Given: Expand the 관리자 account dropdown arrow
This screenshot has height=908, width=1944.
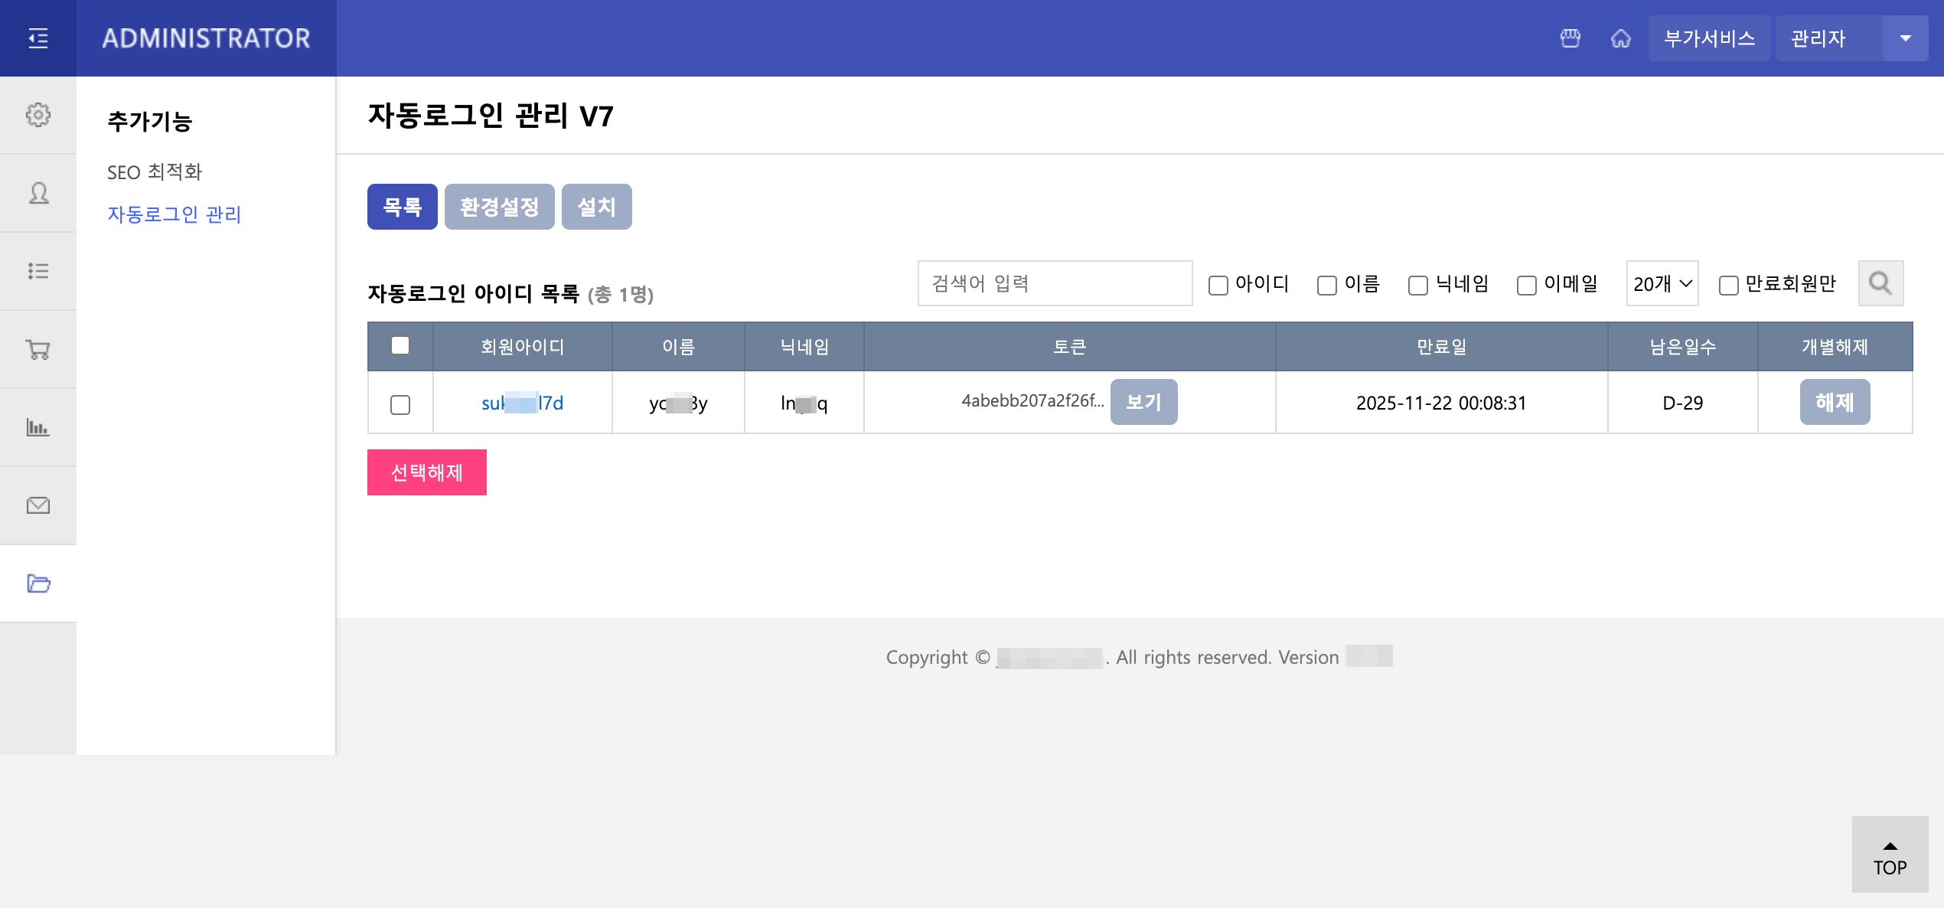Looking at the screenshot, I should 1906,38.
